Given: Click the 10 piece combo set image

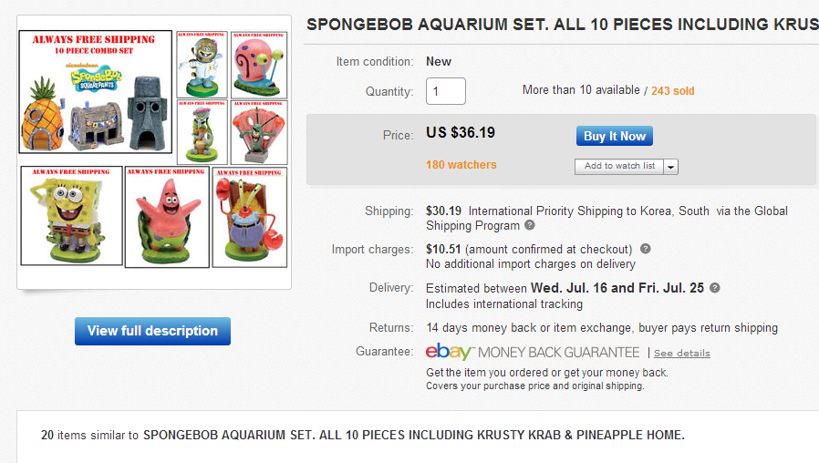Looking at the screenshot, I should tap(95, 93).
